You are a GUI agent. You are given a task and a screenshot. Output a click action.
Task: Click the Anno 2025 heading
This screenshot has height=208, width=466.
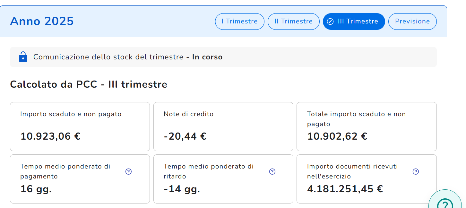coord(42,21)
